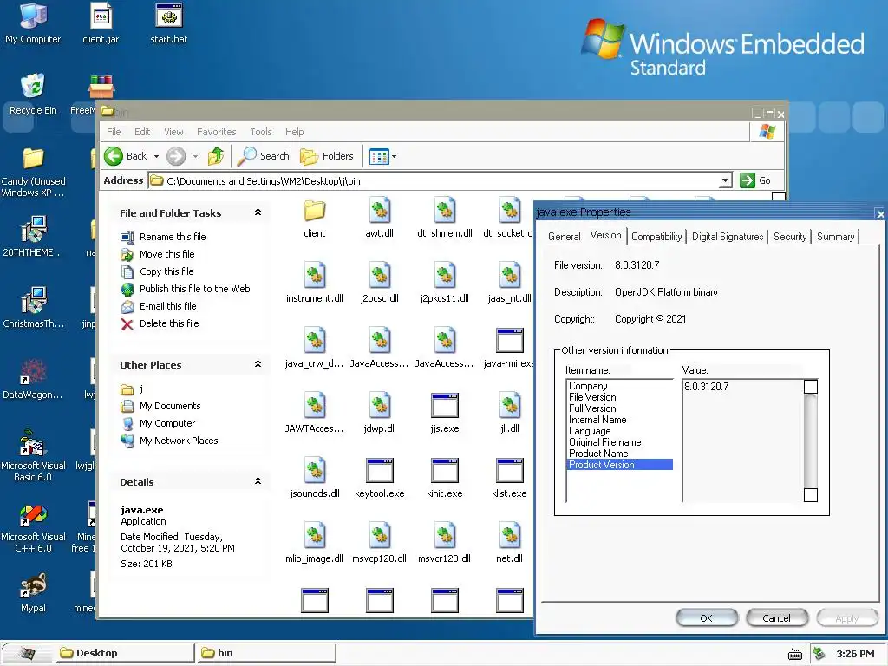Open the Address bar dropdown
The height and width of the screenshot is (666, 888).
pyautogui.click(x=725, y=180)
